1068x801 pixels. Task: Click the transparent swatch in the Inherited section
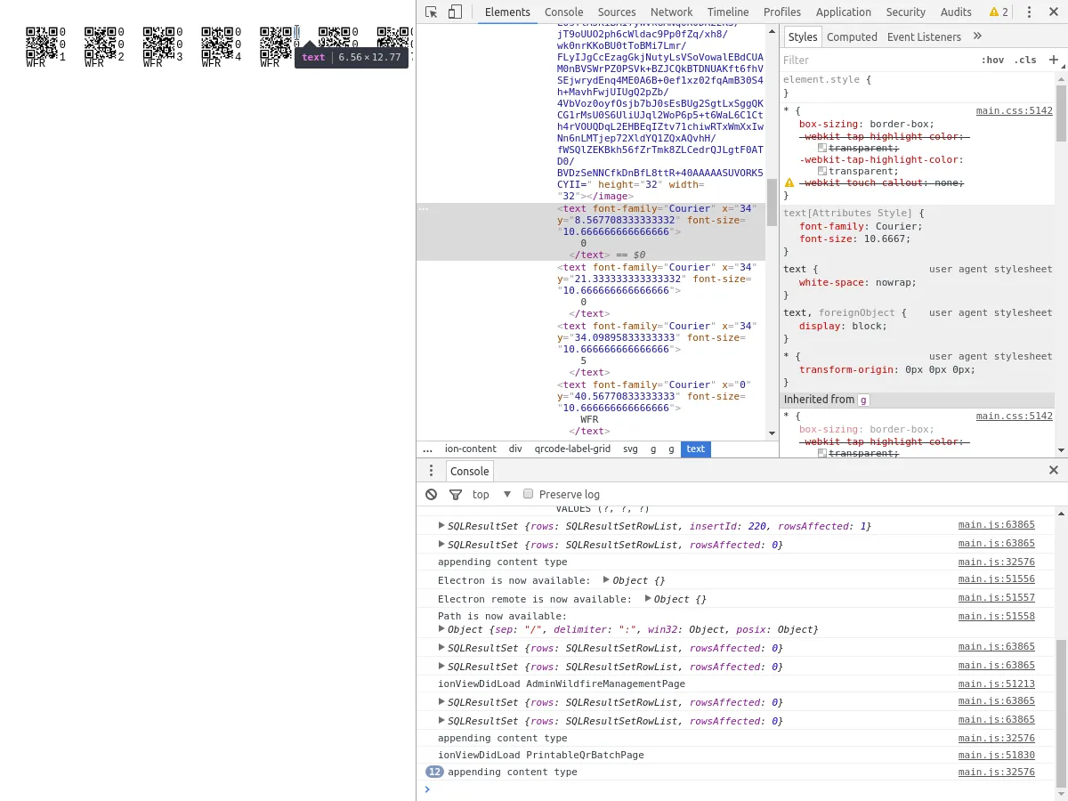[x=822, y=453]
